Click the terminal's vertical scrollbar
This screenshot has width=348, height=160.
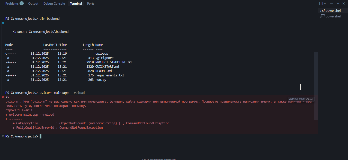pos(316,86)
